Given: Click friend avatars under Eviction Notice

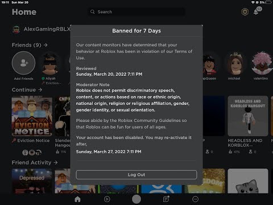Looking at the screenshot, I should 32,152.
